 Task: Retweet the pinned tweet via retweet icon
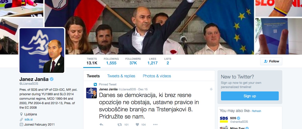point(120,124)
